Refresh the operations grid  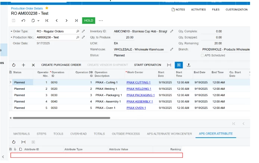click(14, 65)
